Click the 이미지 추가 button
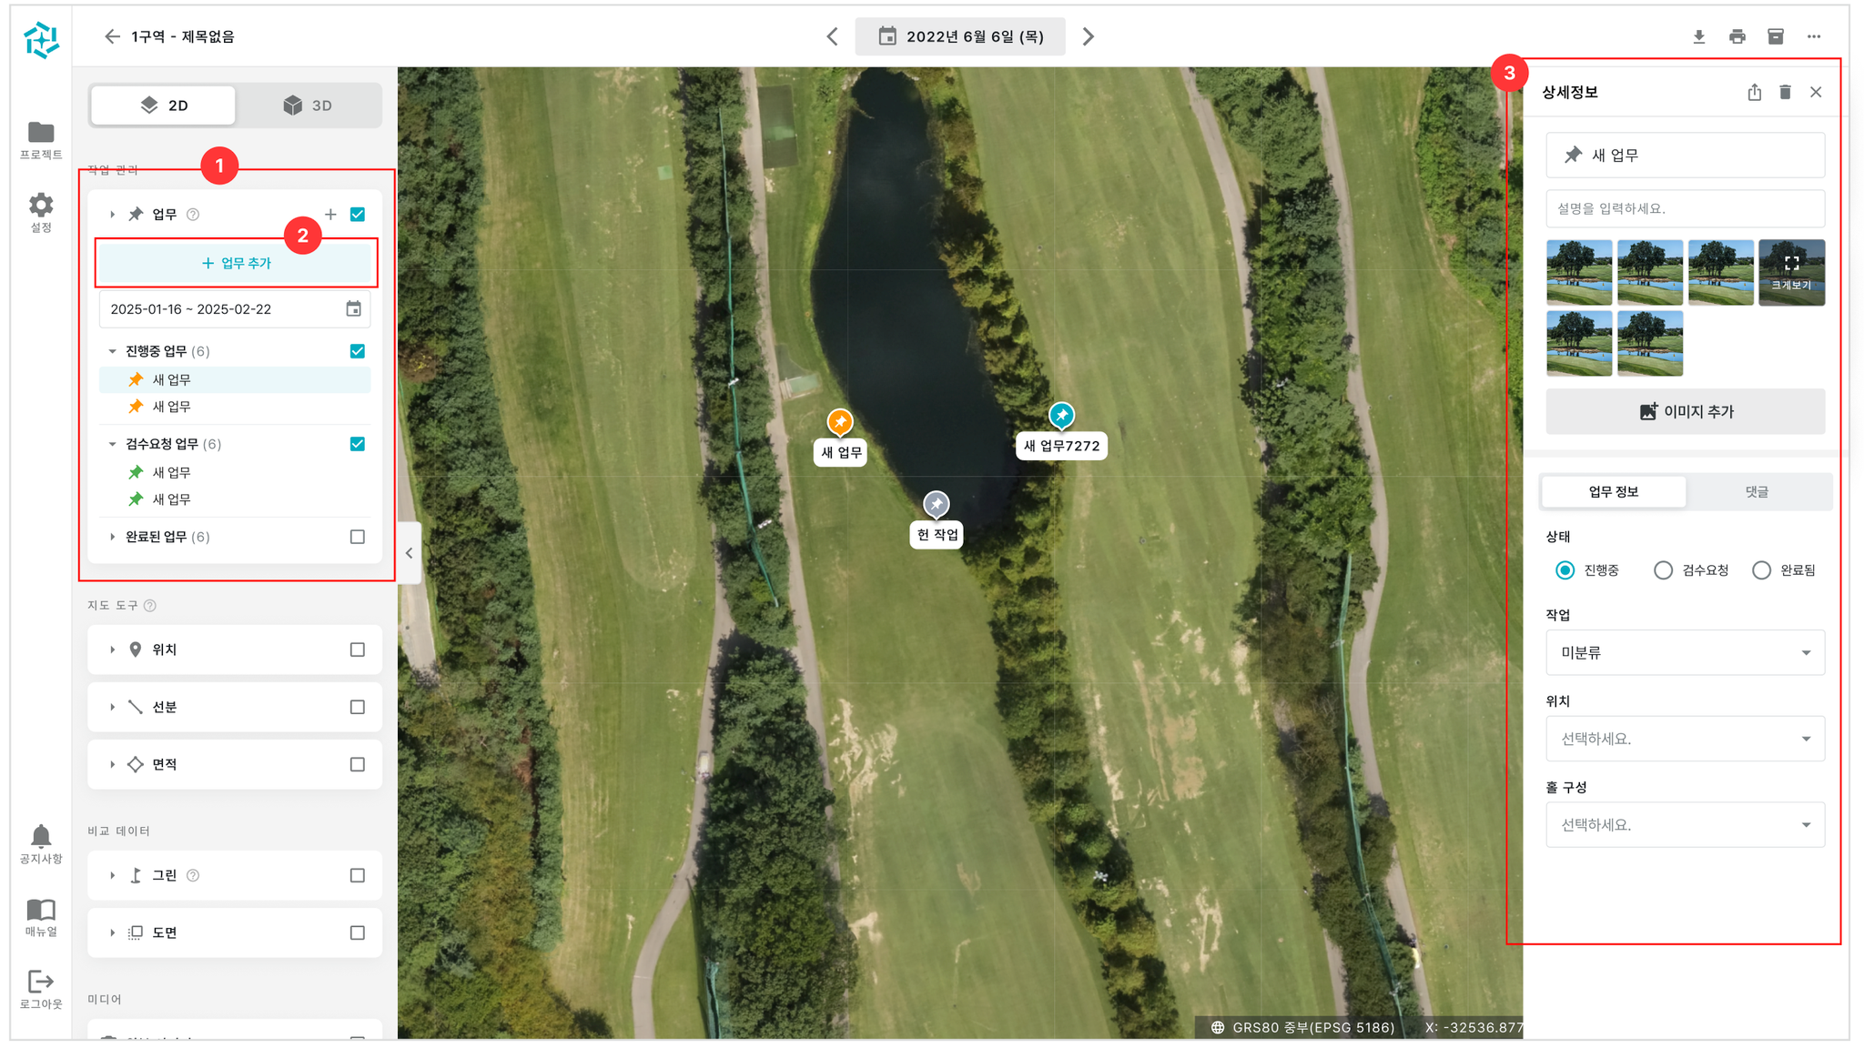Image resolution: width=1864 pixels, height=1058 pixels. 1685,411
